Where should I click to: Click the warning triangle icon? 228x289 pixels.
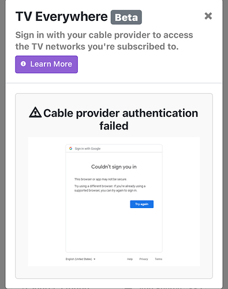[x=35, y=113]
